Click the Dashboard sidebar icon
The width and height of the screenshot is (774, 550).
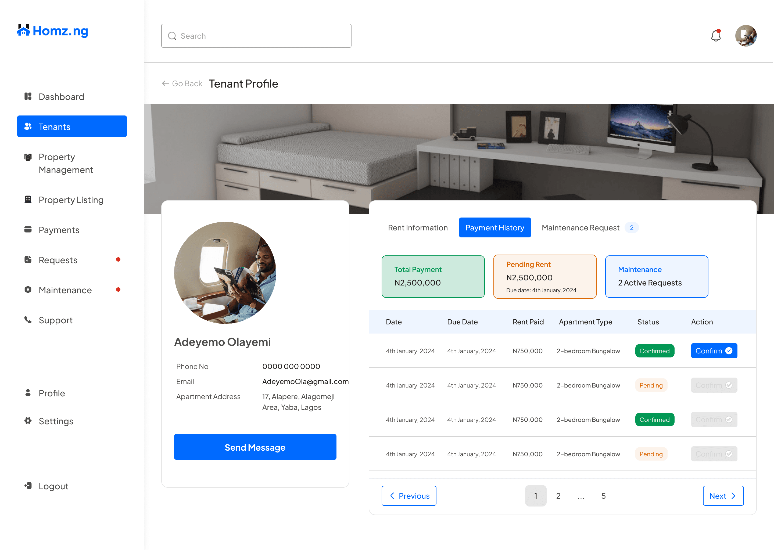pos(28,96)
